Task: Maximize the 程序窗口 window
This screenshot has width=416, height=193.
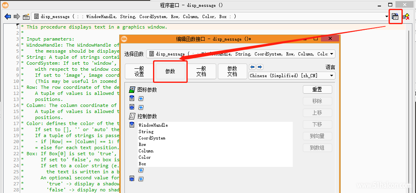Action: coord(390,5)
